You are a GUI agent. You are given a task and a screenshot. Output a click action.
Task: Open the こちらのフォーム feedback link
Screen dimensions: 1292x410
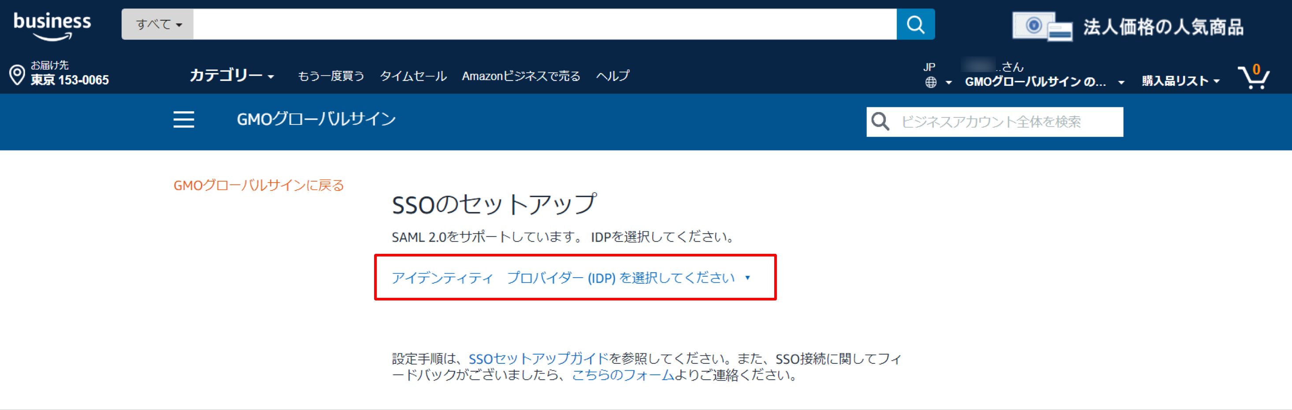[x=623, y=375]
